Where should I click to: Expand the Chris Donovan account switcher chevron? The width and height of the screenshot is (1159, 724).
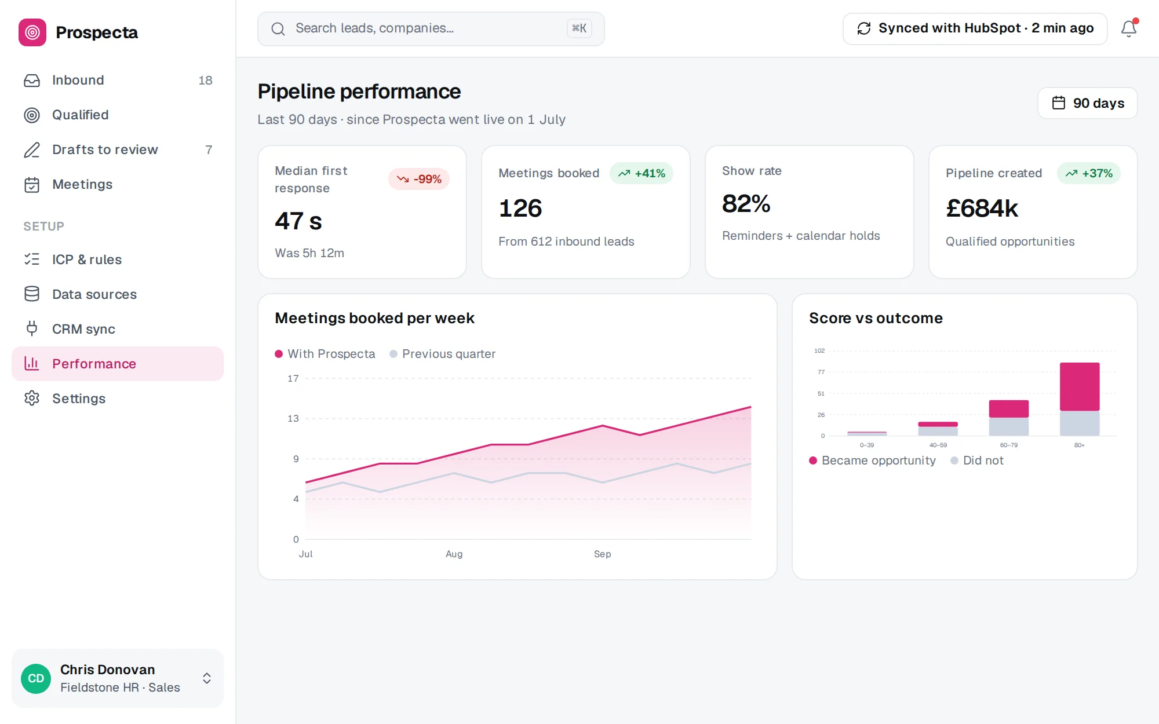[207, 678]
